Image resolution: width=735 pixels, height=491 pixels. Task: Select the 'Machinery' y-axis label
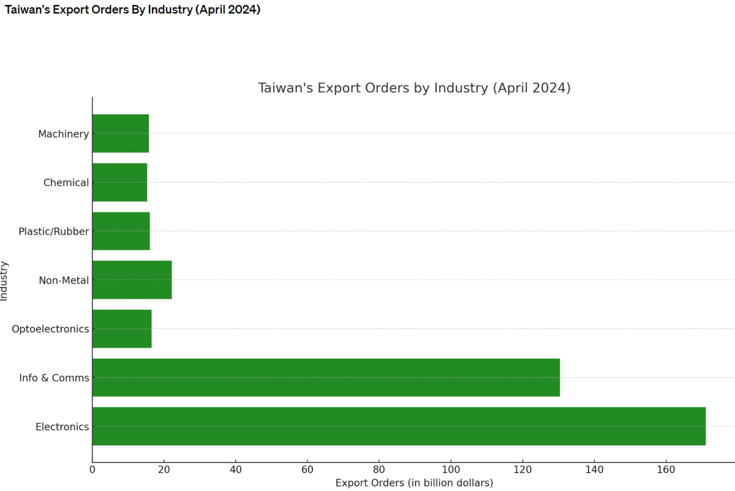tap(63, 133)
